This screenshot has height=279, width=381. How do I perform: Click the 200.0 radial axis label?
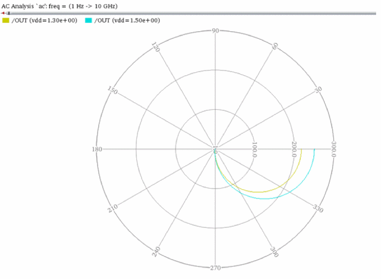click(294, 150)
